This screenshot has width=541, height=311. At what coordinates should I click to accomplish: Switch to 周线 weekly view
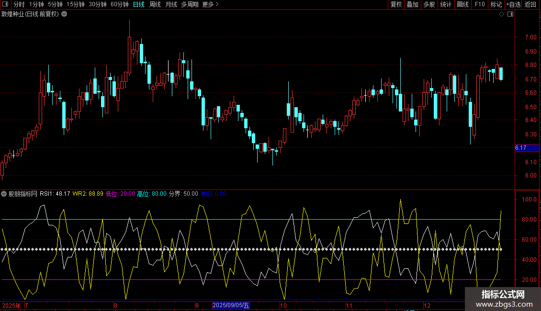click(155, 4)
